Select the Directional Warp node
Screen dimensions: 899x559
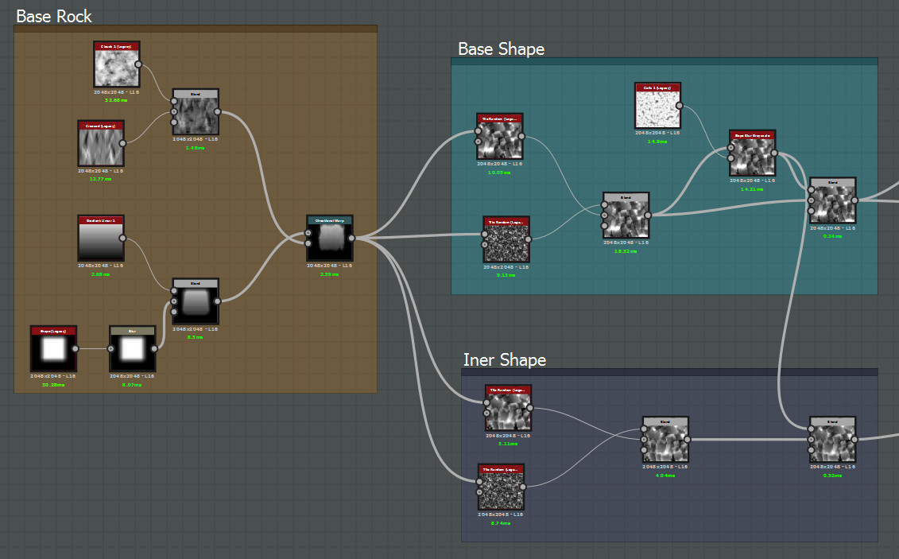pos(329,236)
